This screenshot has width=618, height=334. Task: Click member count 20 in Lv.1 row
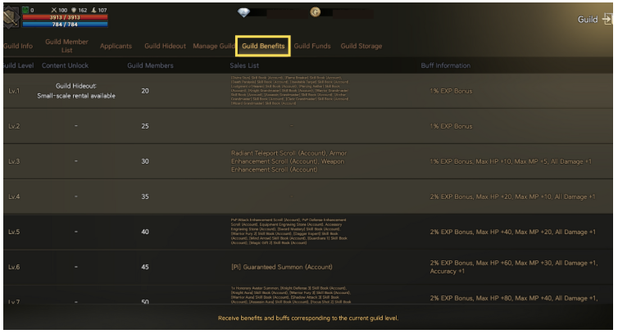click(145, 91)
